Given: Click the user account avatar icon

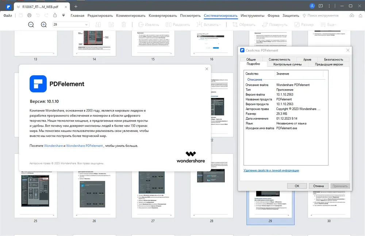Looking at the screenshot, I should pyautogui.click(x=312, y=6).
